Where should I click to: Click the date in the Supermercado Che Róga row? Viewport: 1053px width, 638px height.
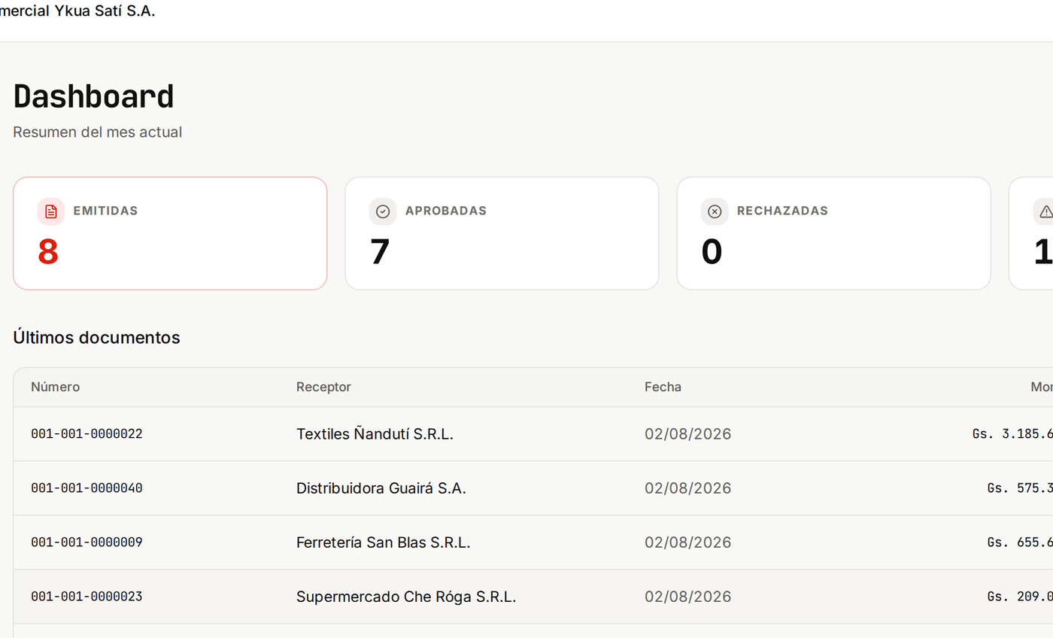[x=687, y=597]
